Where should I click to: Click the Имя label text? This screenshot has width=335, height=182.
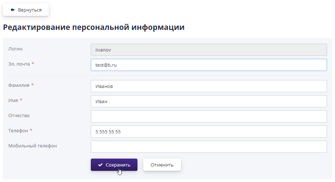coord(13,100)
